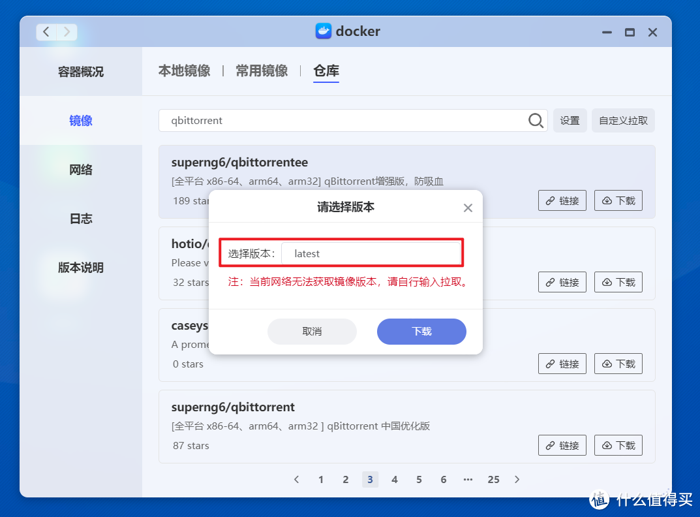
Task: Go to page 1
Action: coord(320,479)
